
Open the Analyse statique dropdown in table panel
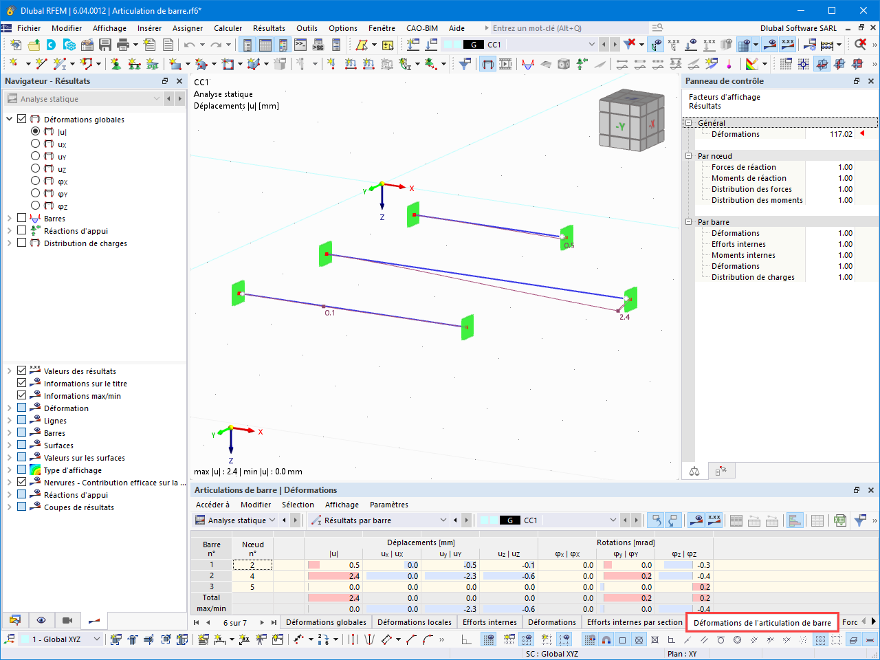point(272,520)
